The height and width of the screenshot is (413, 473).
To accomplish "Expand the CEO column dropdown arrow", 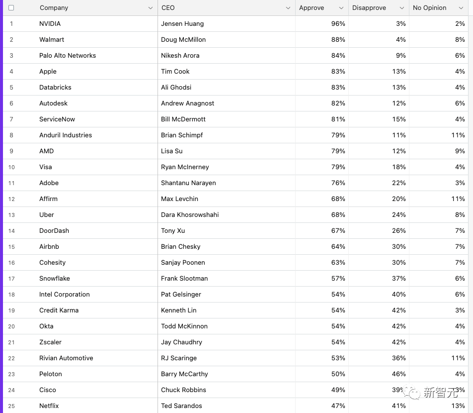I will pos(288,8).
